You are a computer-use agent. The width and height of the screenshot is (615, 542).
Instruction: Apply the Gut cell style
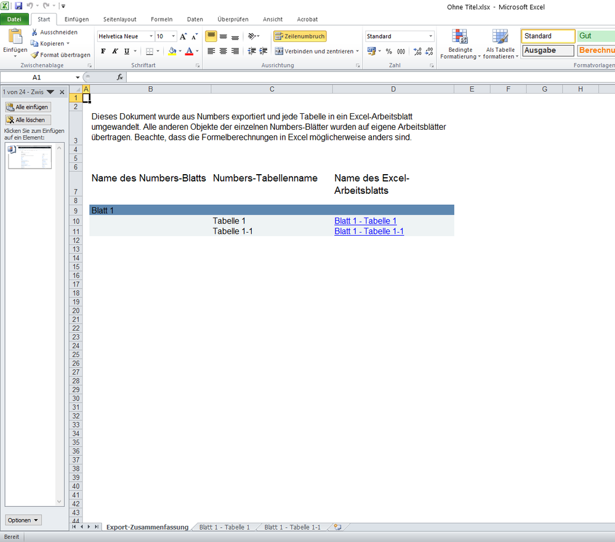596,36
